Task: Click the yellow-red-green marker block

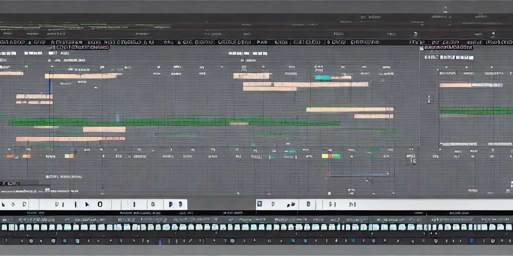Action: tap(331, 156)
